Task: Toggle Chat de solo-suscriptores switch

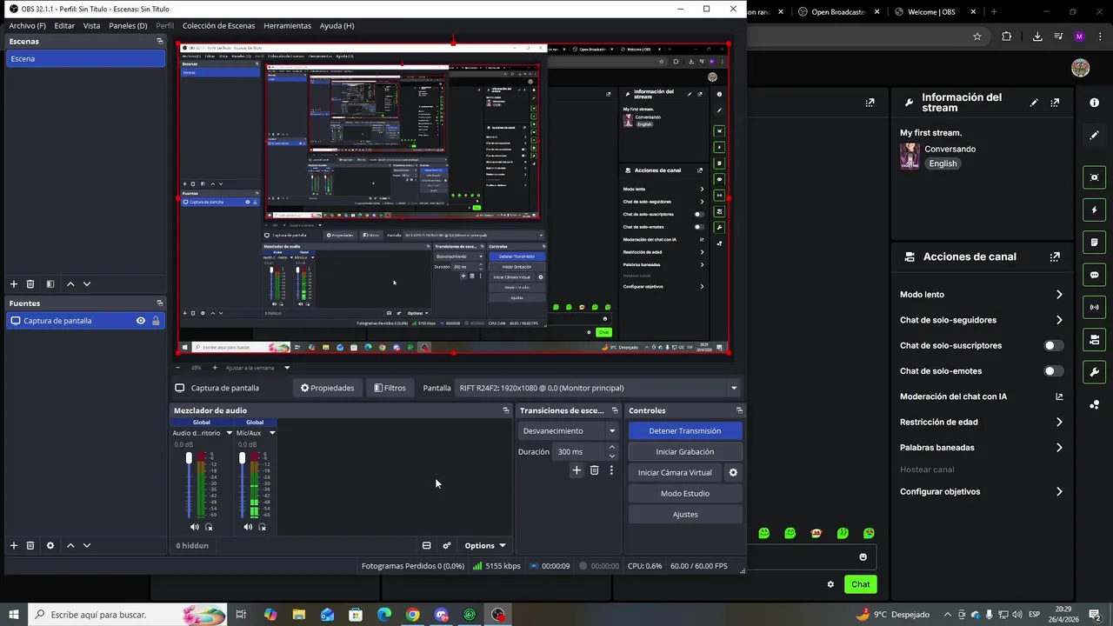Action: [1053, 345]
